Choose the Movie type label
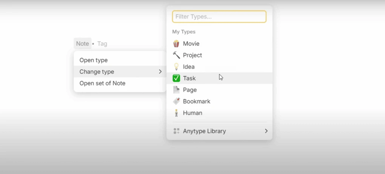 (x=191, y=44)
